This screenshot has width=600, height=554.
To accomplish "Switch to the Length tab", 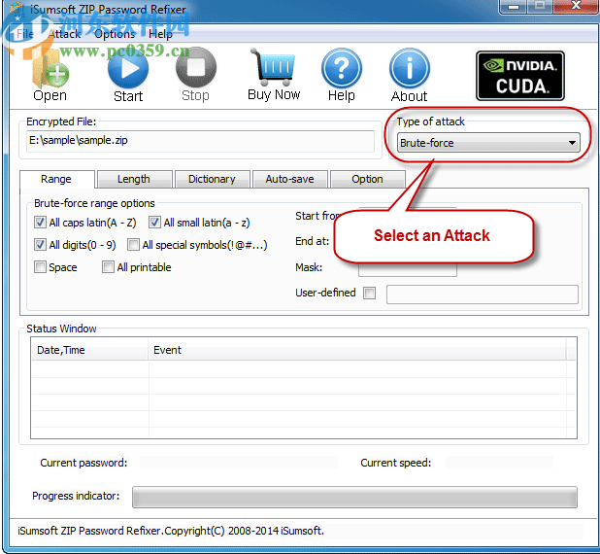I will point(134,179).
